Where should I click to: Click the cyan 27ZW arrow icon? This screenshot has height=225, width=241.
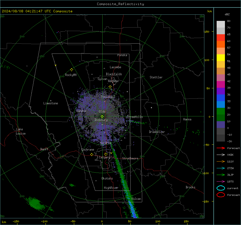tap(221, 168)
